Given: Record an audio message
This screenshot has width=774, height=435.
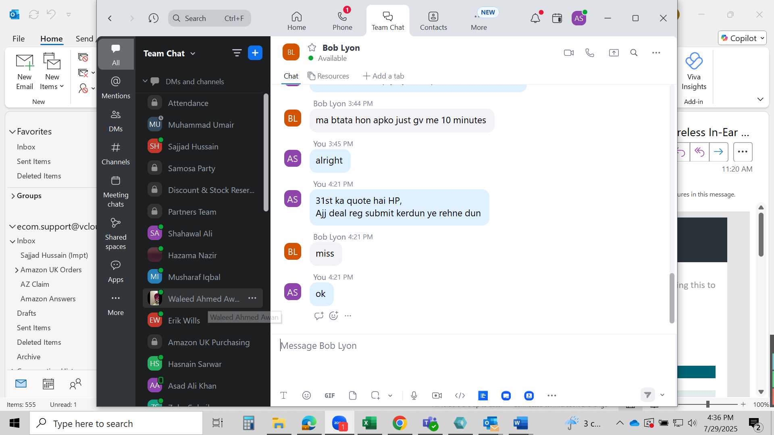Looking at the screenshot, I should pos(414,396).
